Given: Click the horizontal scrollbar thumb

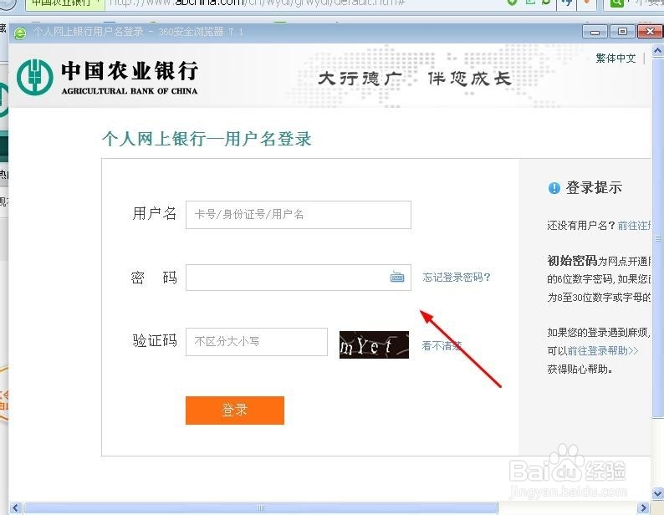Looking at the screenshot, I should point(261,507).
